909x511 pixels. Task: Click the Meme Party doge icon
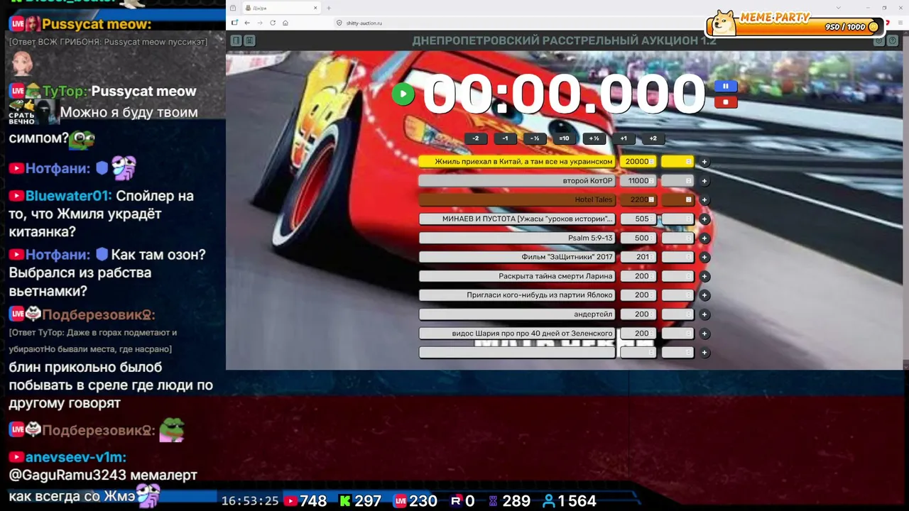pos(724,23)
